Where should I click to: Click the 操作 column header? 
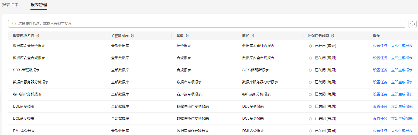(376, 36)
